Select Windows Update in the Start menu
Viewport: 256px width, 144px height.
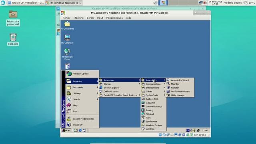(x=82, y=74)
